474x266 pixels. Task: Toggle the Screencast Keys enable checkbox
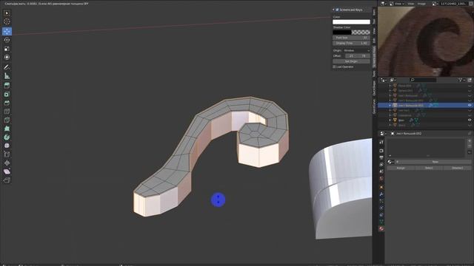tap(337, 10)
